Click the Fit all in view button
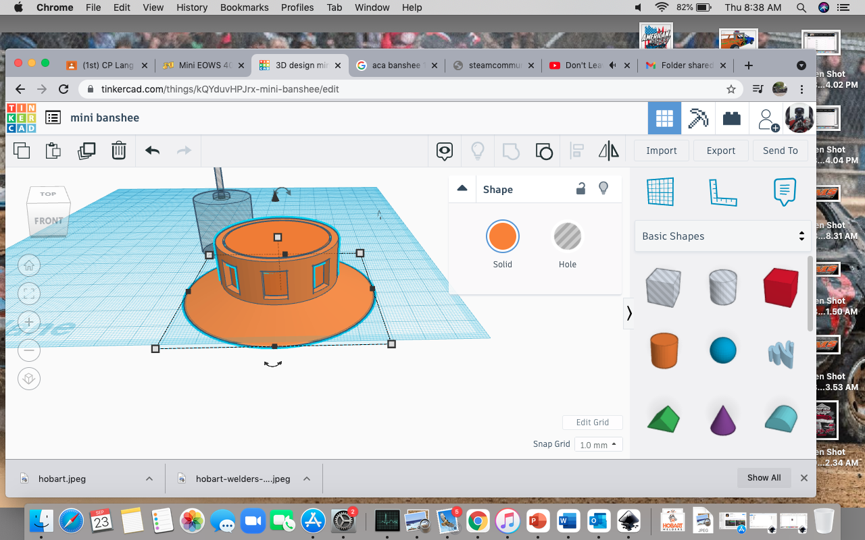 click(x=29, y=293)
